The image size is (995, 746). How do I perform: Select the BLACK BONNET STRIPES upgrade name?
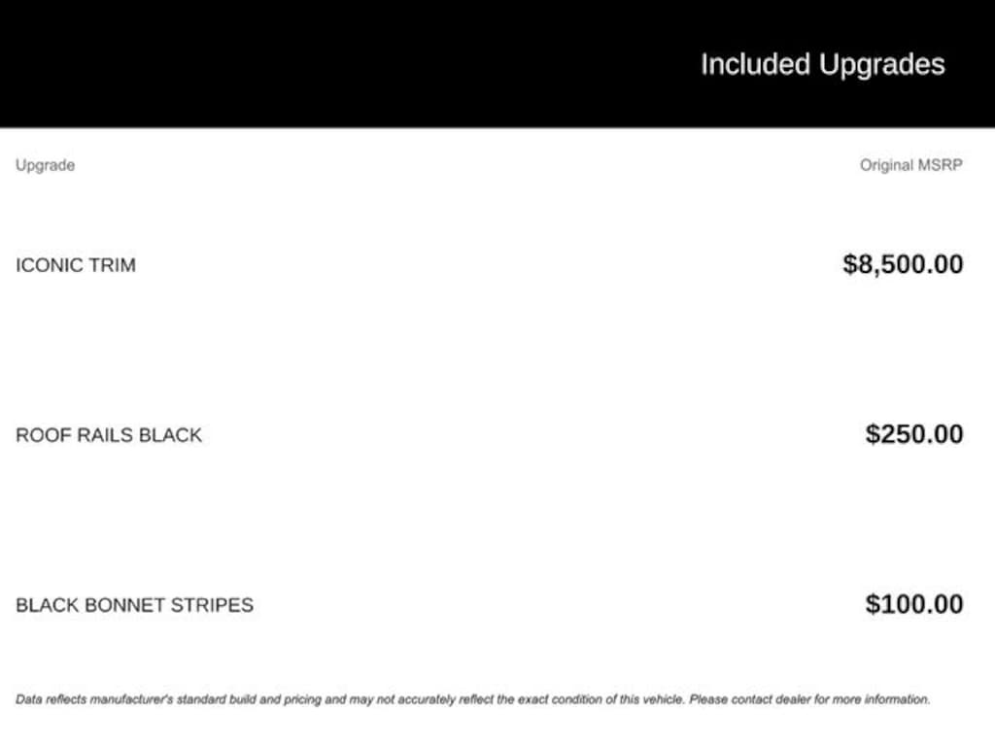[134, 605]
